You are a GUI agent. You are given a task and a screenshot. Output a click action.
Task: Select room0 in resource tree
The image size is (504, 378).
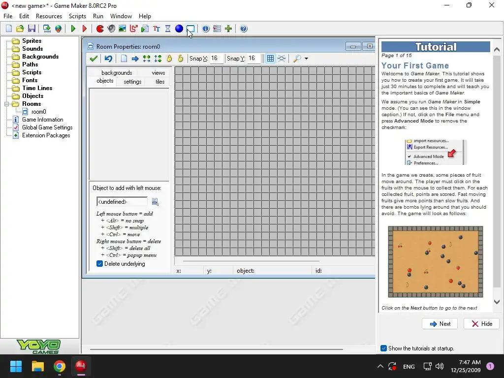[x=38, y=112]
